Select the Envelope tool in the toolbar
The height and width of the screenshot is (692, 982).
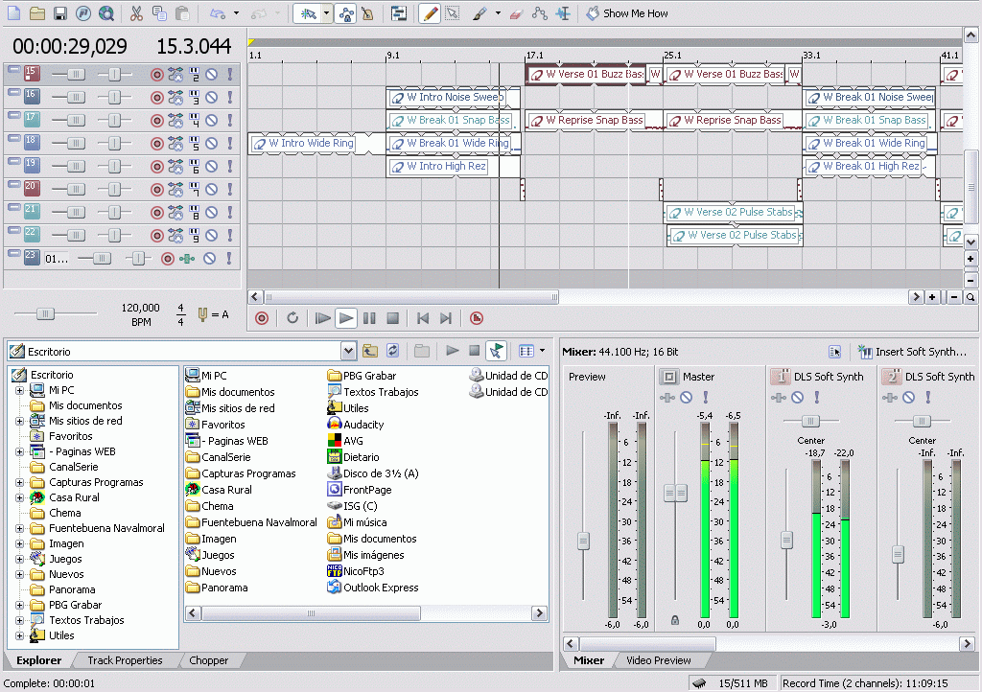[x=539, y=12]
